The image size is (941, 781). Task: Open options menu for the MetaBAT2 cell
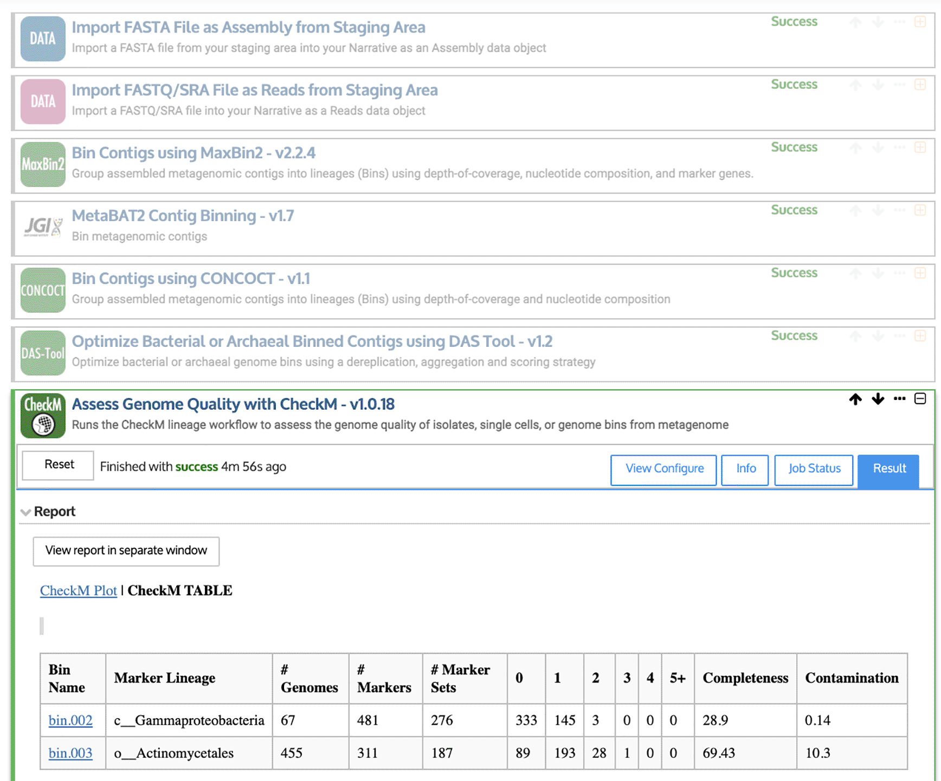tap(899, 210)
